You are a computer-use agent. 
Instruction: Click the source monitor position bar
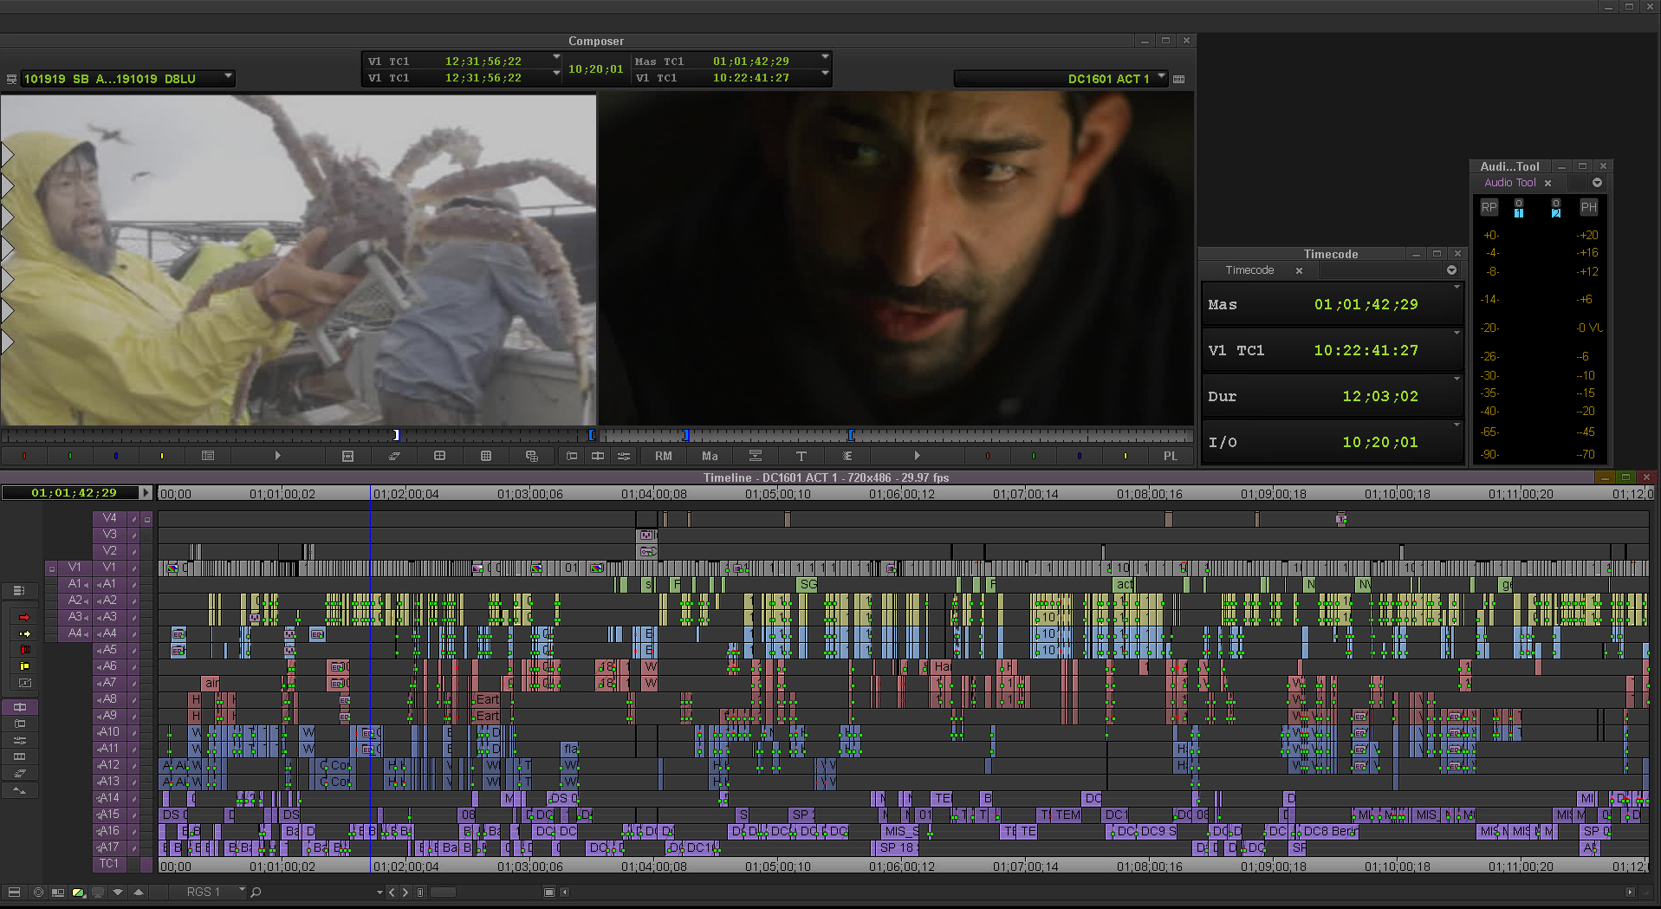(x=297, y=435)
